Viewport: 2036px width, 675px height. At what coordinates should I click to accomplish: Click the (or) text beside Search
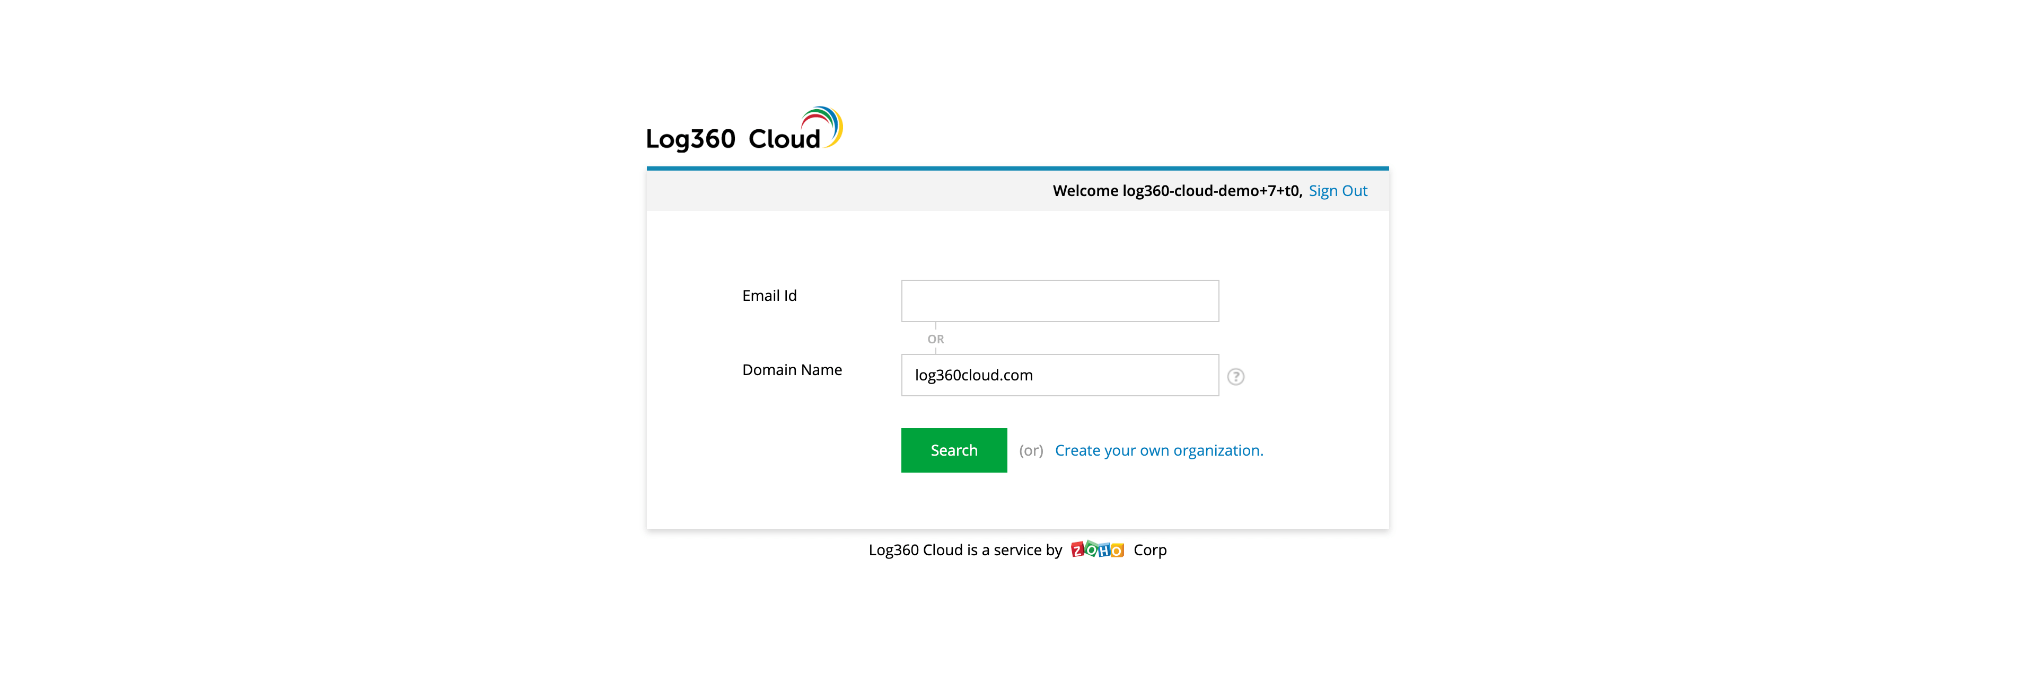1031,450
